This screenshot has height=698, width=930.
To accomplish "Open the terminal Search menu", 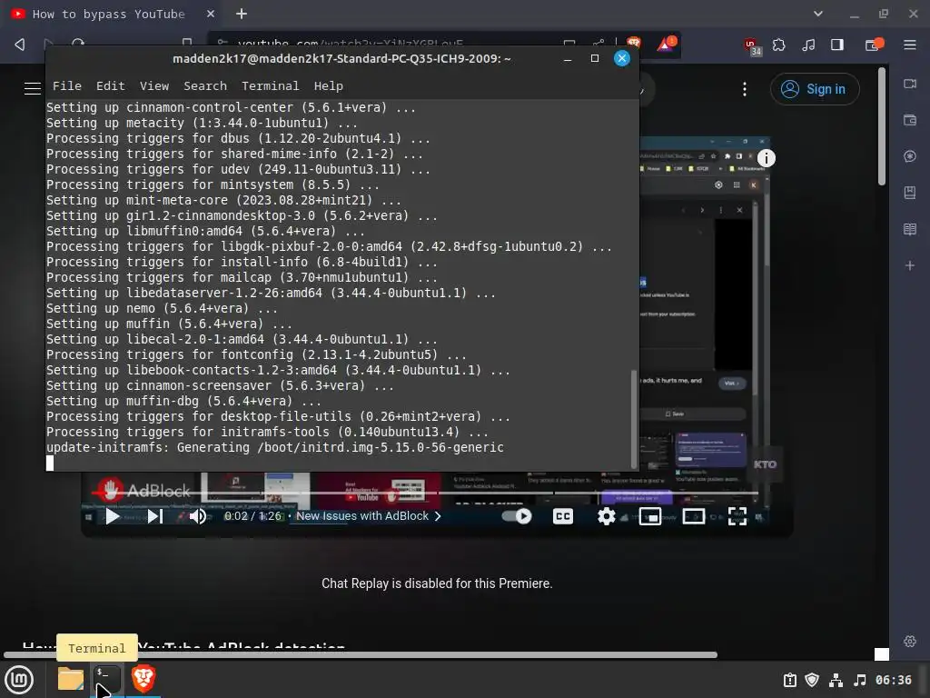I will coord(205,86).
